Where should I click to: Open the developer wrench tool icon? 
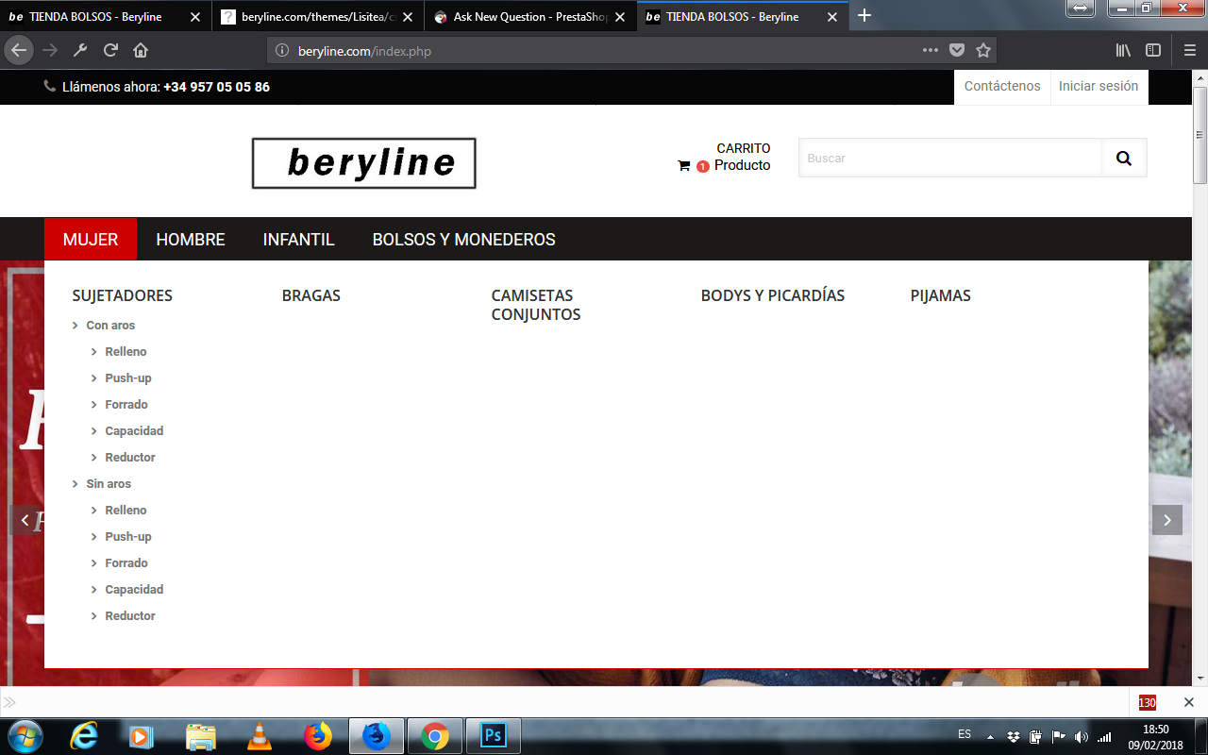click(80, 50)
